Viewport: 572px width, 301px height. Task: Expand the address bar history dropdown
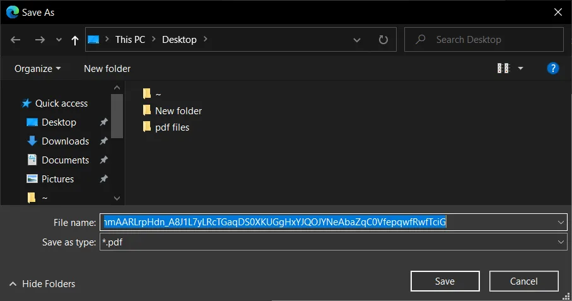click(358, 40)
